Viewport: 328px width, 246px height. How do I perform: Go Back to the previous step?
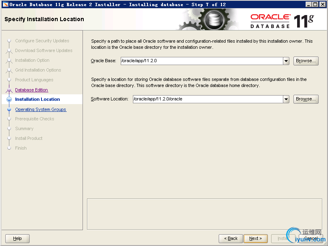pos(231,238)
